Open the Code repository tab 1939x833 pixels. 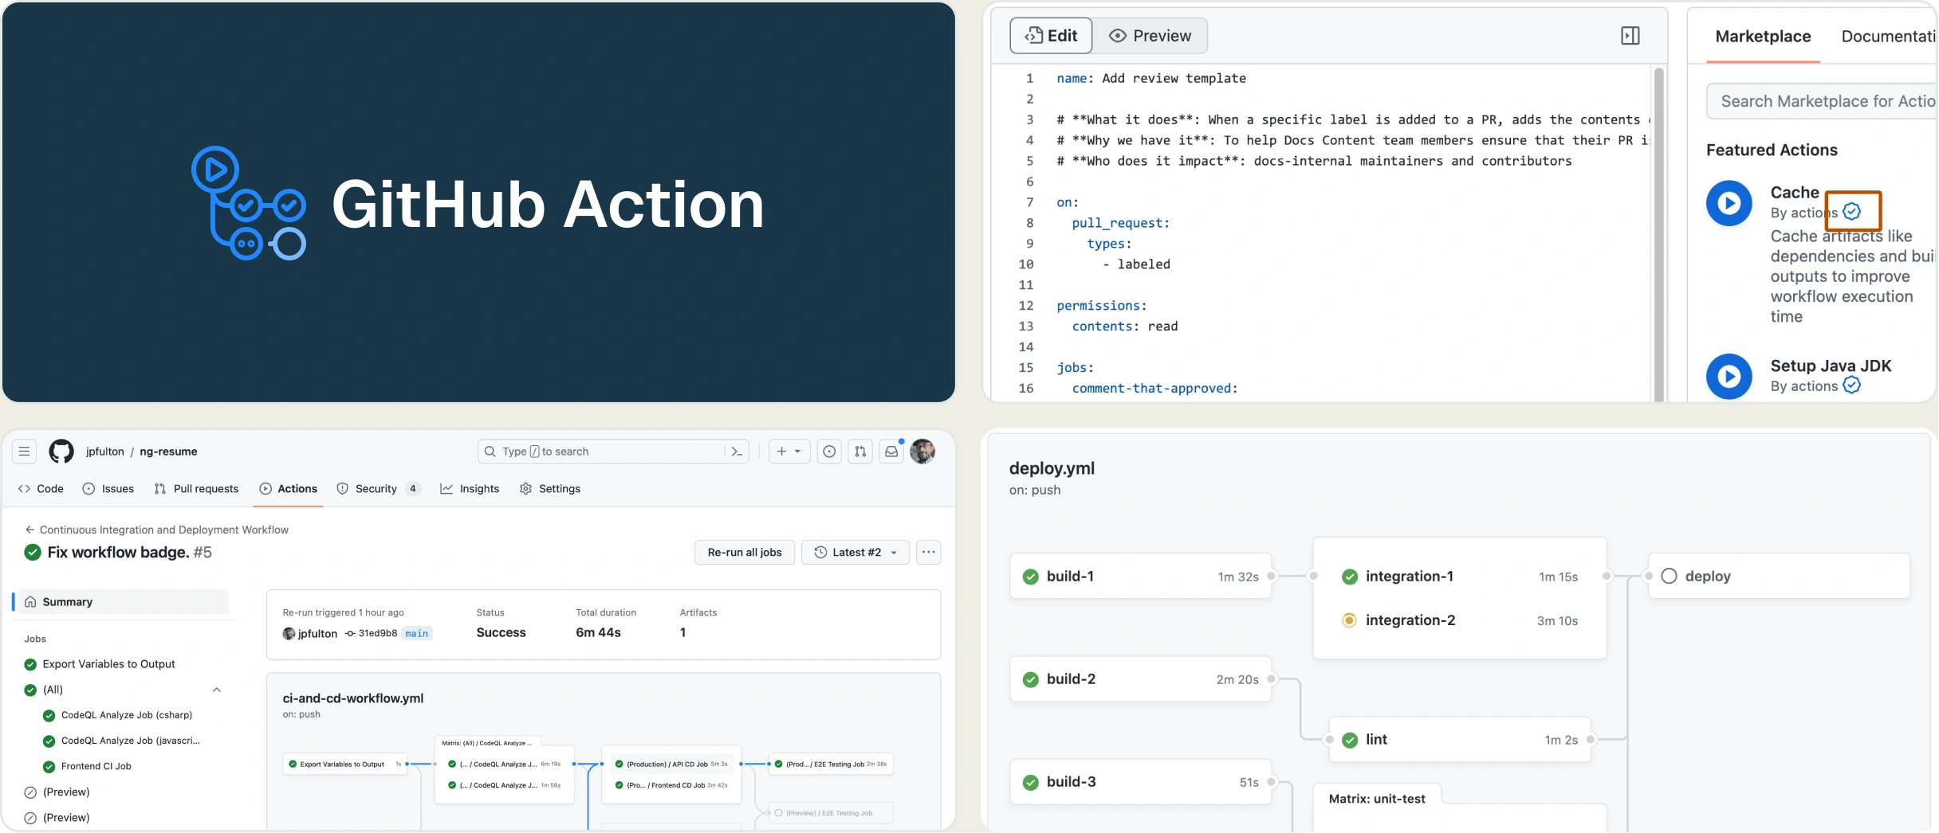pyautogui.click(x=41, y=489)
